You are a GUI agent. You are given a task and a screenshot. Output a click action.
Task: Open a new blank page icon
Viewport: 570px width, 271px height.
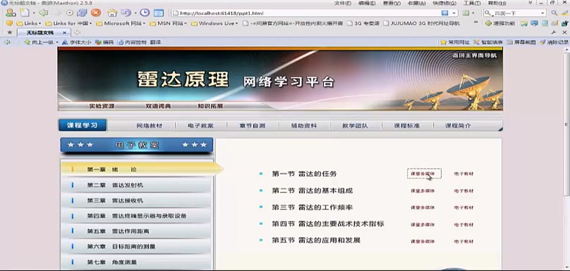pos(24,13)
